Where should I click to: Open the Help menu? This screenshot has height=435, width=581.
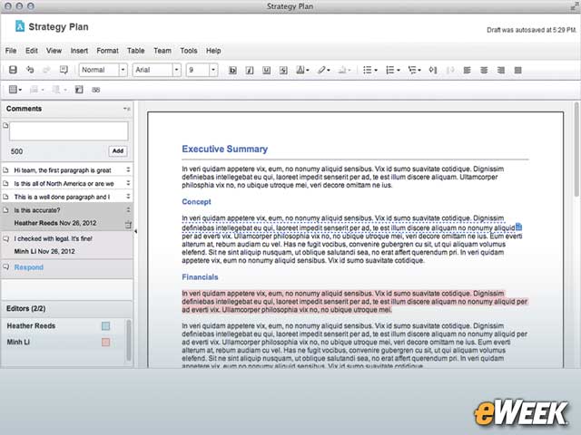pos(213,51)
